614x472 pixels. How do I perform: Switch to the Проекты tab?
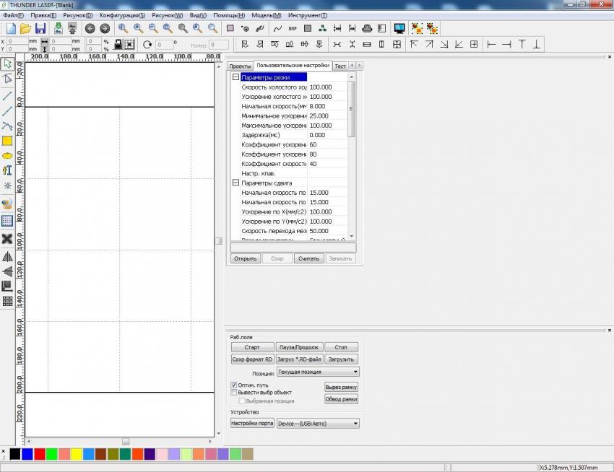coord(240,66)
